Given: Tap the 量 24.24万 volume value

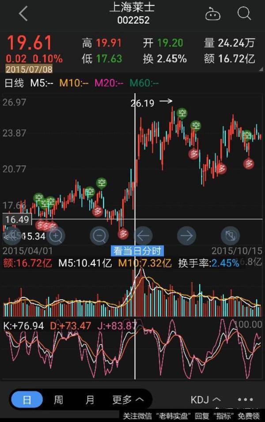Looking at the screenshot, I should 229,43.
